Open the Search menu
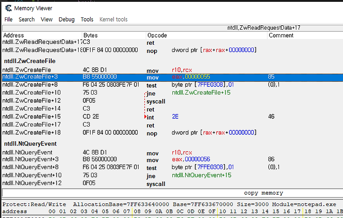Screen dimensions: 343x218 27,20
